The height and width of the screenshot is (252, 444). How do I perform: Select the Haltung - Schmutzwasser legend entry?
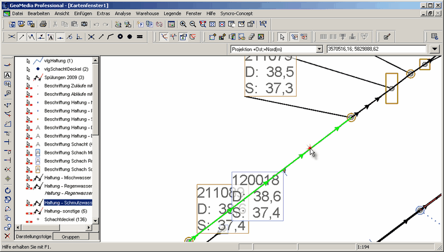click(68, 203)
